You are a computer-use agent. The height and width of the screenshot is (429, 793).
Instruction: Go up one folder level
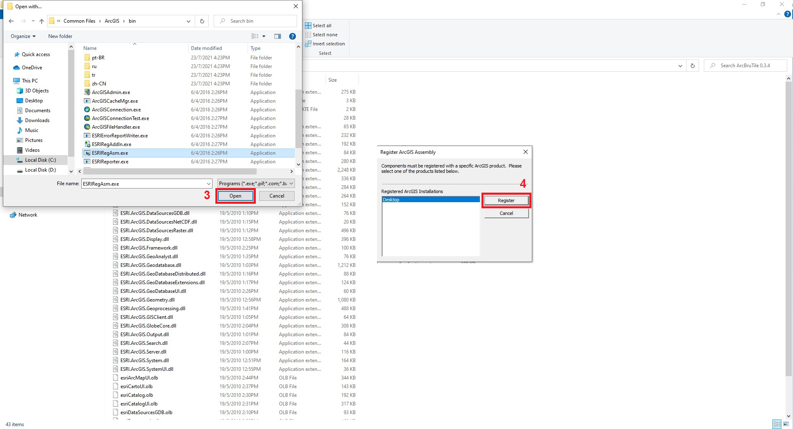41,21
